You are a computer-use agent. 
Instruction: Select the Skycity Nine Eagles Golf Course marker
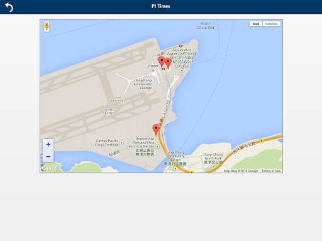pyautogui.click(x=182, y=71)
